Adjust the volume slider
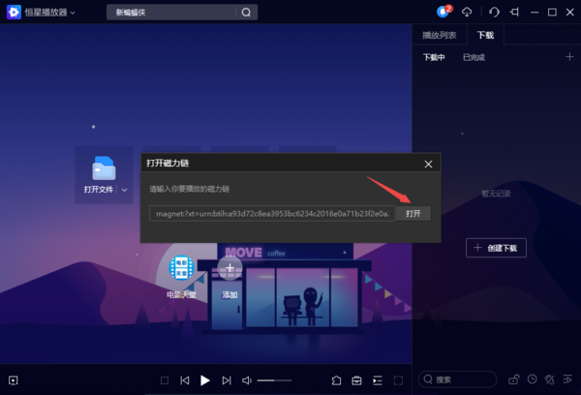Screen dimensions: 581x395 pyautogui.click(x=275, y=380)
